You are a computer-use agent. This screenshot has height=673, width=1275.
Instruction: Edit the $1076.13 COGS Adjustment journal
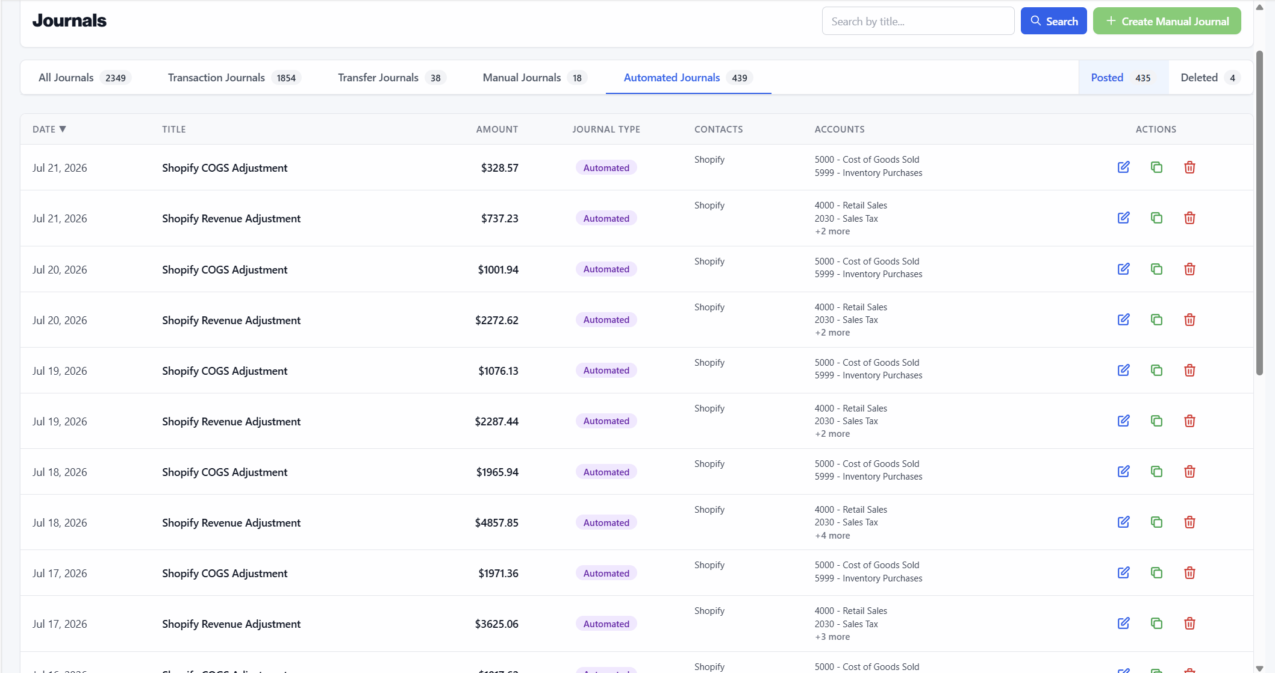[x=1124, y=370]
